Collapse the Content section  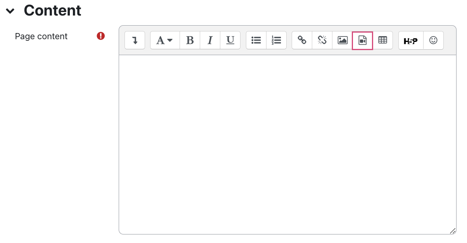(x=10, y=10)
